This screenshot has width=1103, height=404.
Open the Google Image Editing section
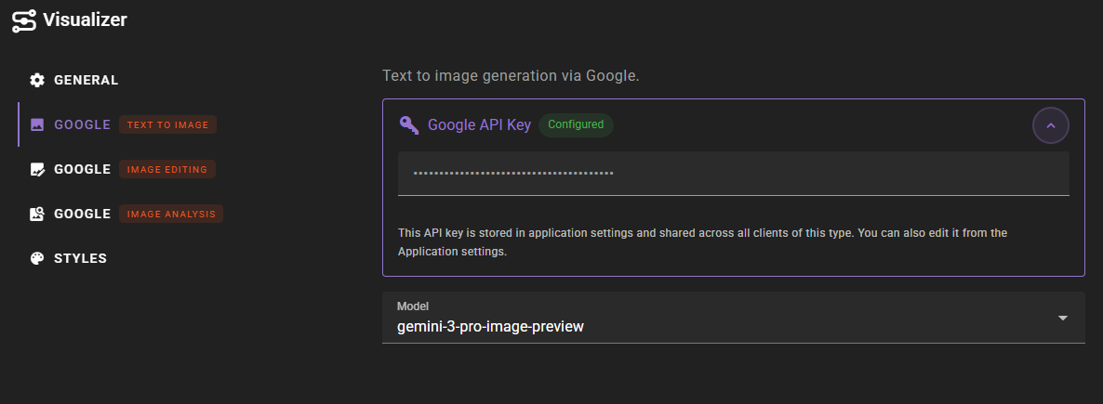pyautogui.click(x=123, y=169)
